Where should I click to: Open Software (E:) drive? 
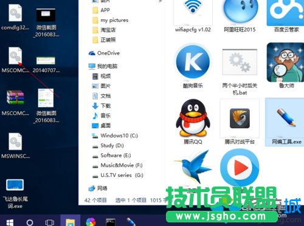112,155
